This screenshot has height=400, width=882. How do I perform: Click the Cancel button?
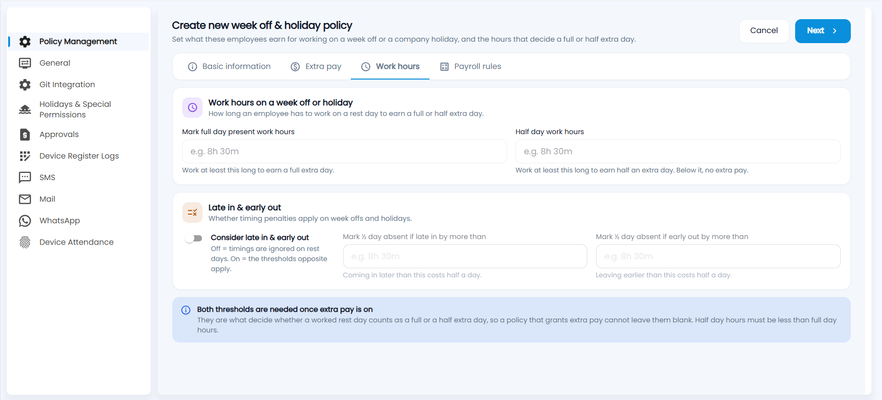click(x=764, y=31)
